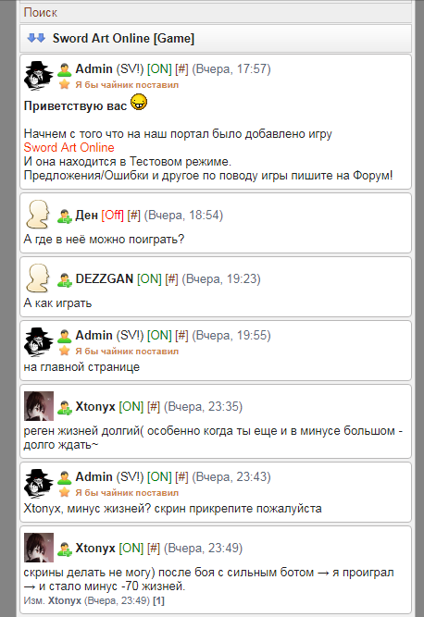Open the DEZZGAN username link
Image resolution: width=424 pixels, height=617 pixels.
[105, 279]
